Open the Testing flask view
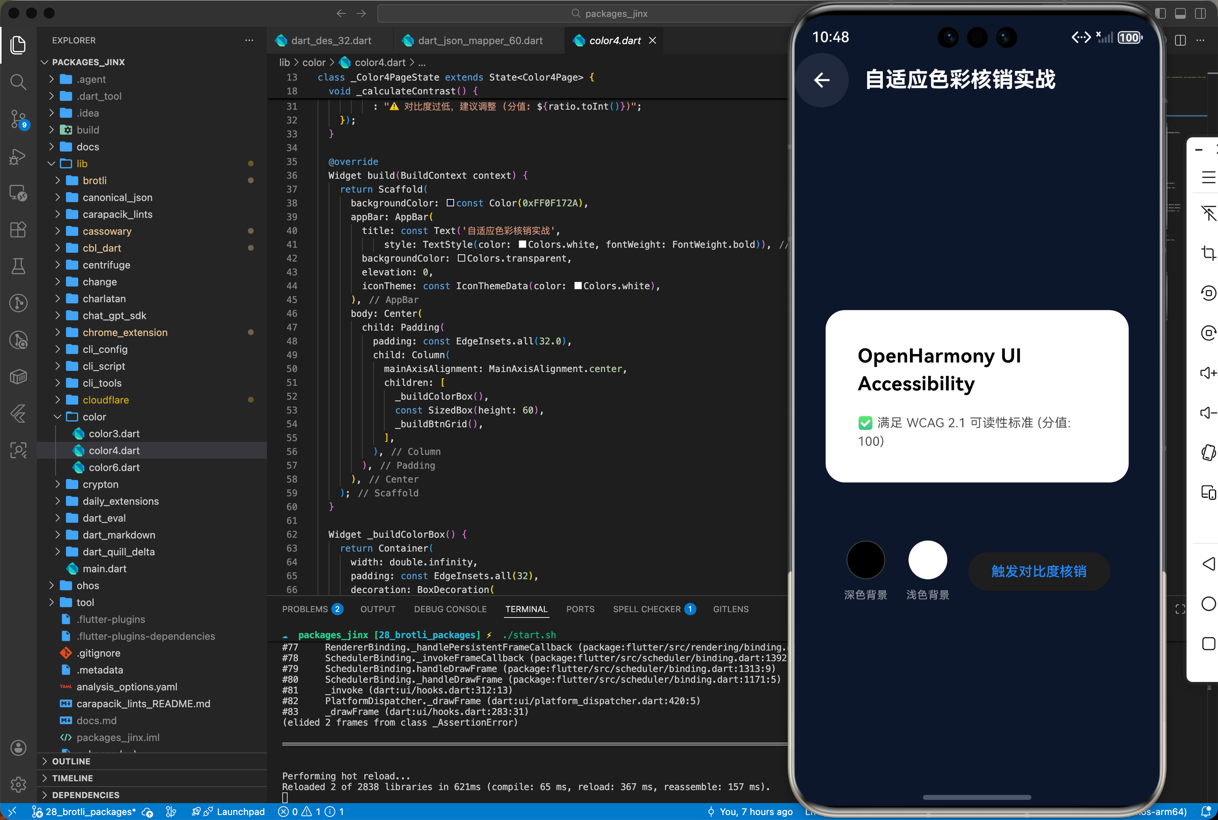This screenshot has width=1218, height=820. click(18, 266)
